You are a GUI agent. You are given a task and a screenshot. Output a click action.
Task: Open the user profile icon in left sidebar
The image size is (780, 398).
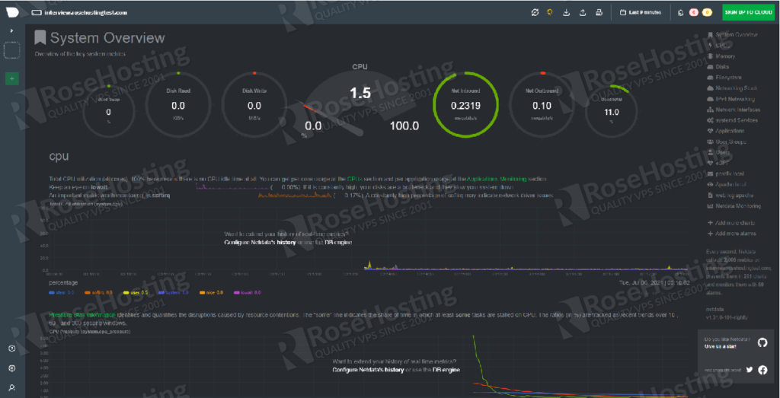(x=12, y=387)
